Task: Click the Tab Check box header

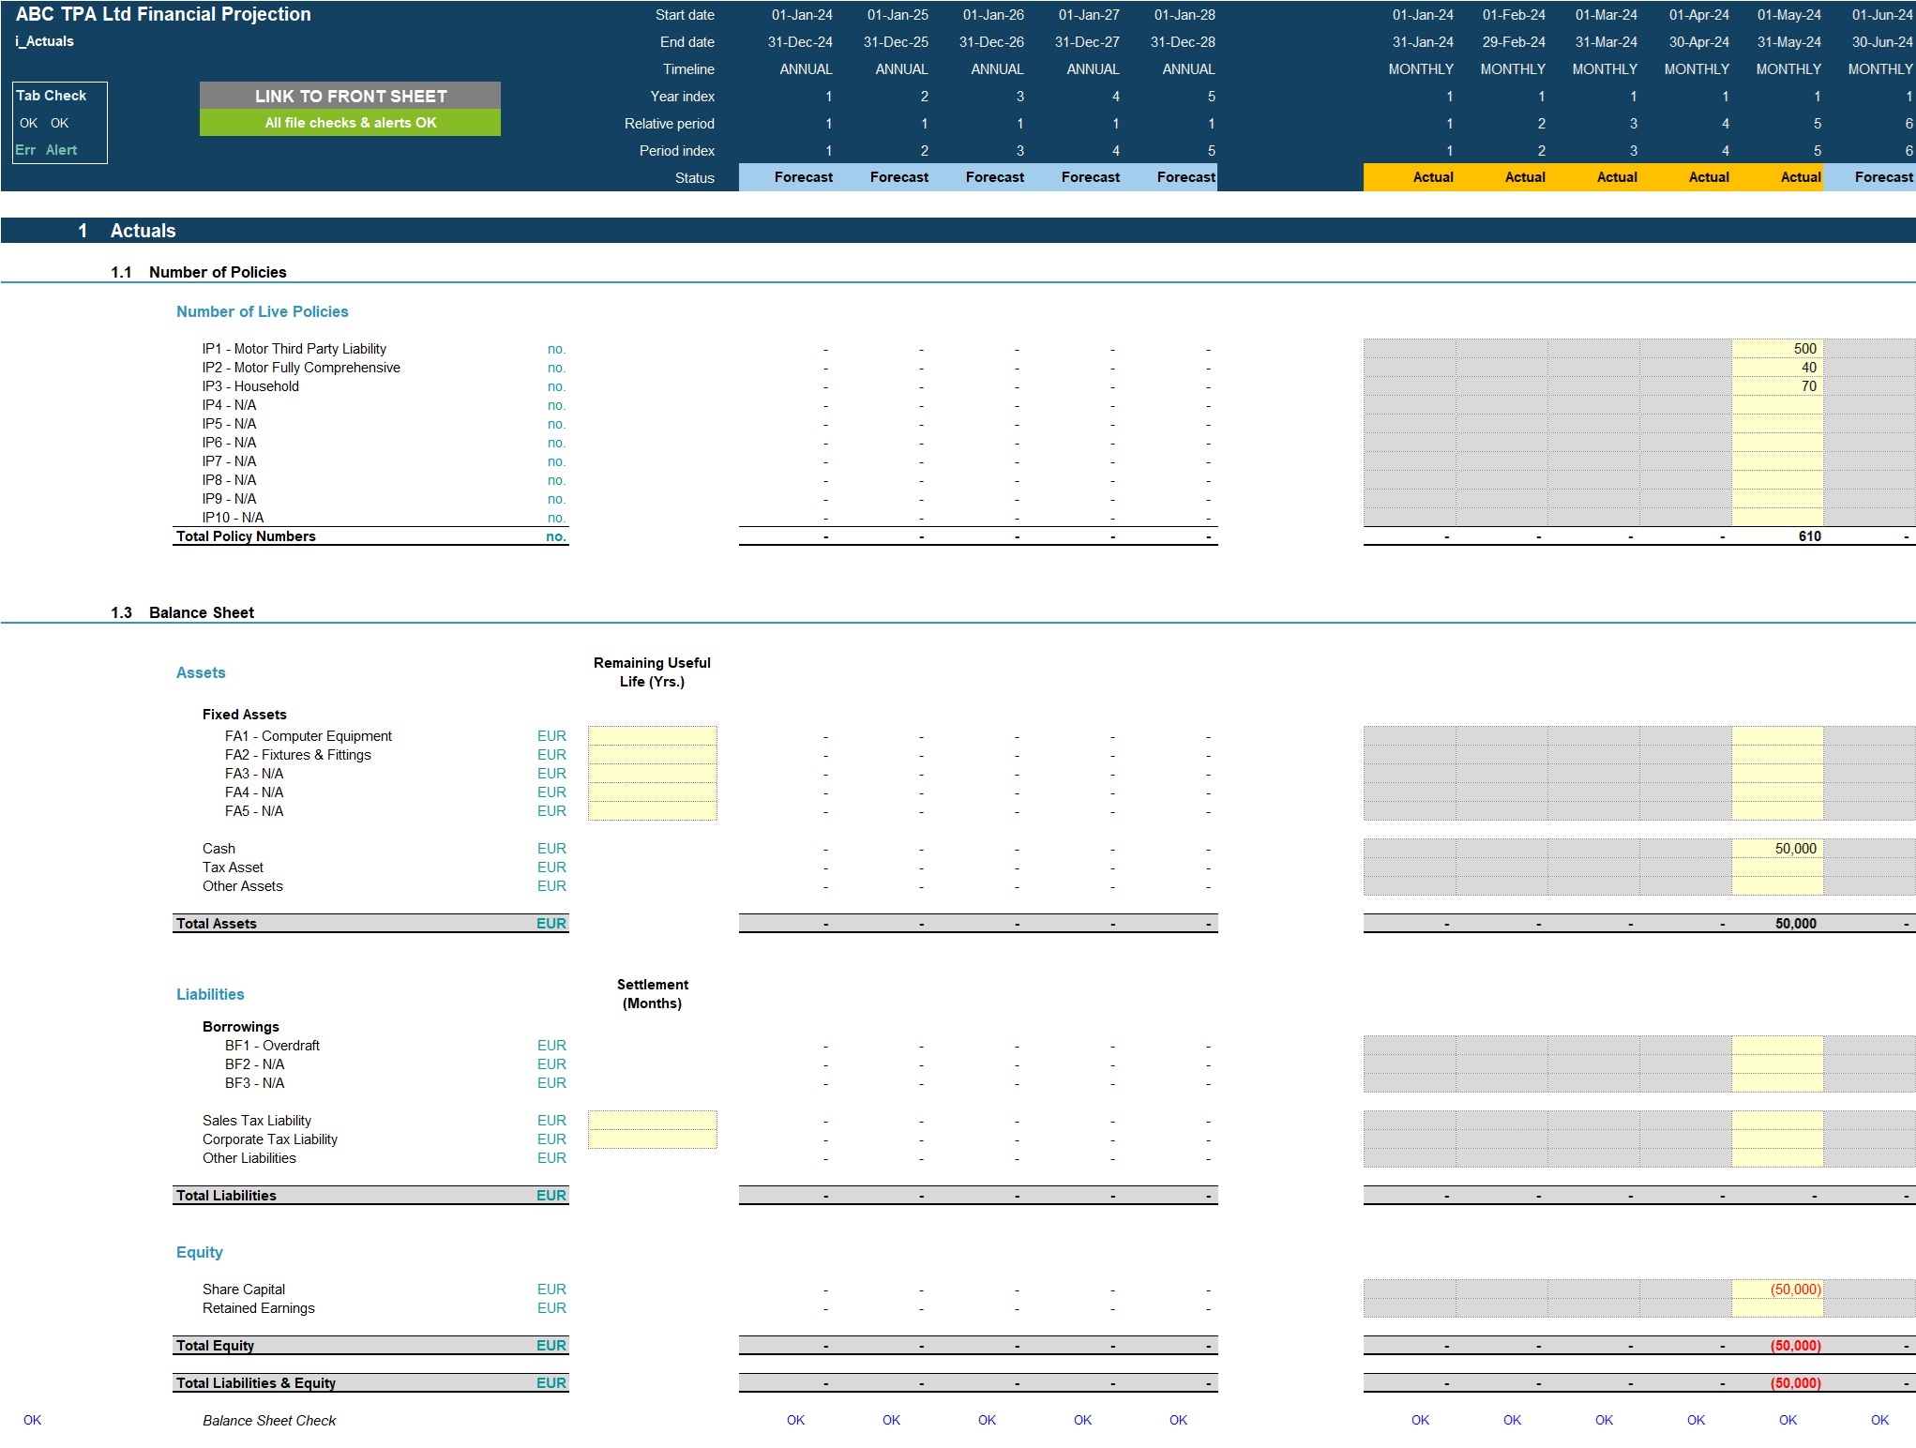Action: tap(52, 96)
